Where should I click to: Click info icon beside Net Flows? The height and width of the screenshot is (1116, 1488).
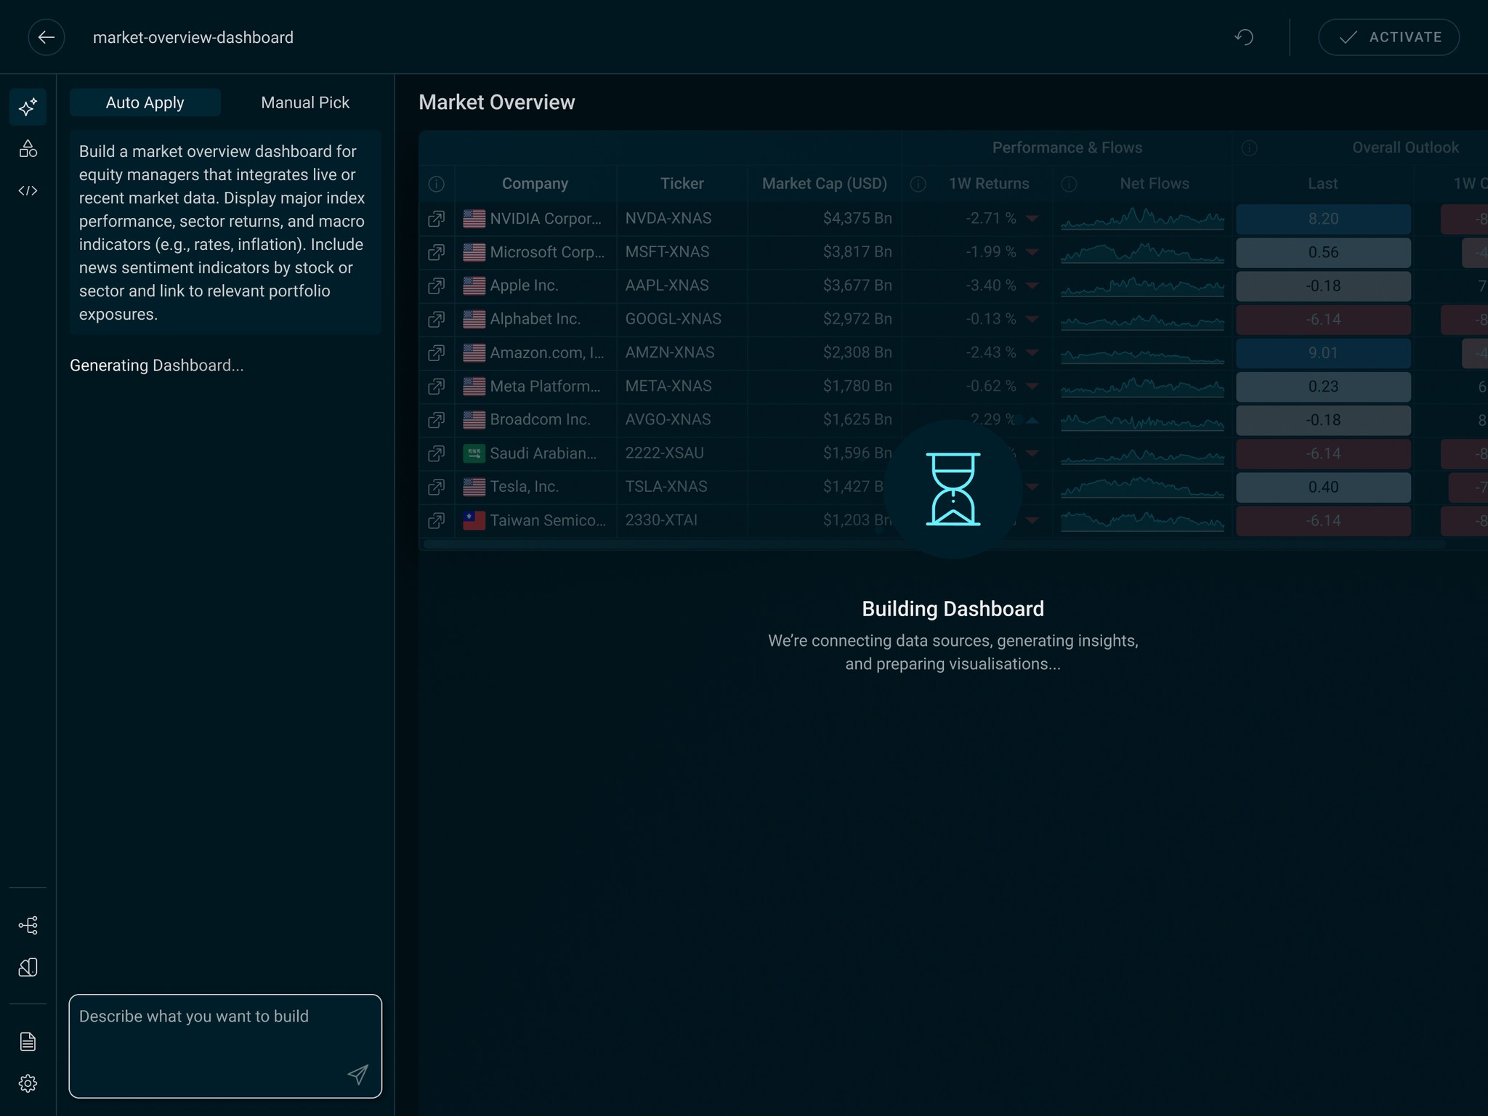coord(1069,184)
